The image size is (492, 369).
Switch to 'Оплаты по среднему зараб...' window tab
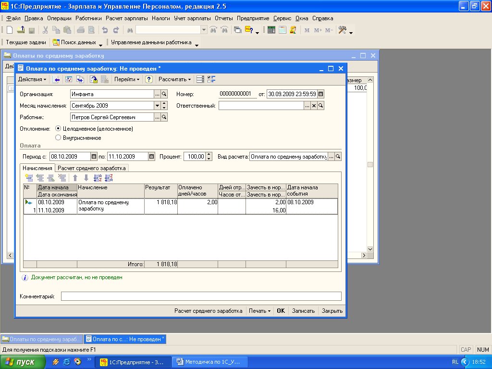[42, 339]
